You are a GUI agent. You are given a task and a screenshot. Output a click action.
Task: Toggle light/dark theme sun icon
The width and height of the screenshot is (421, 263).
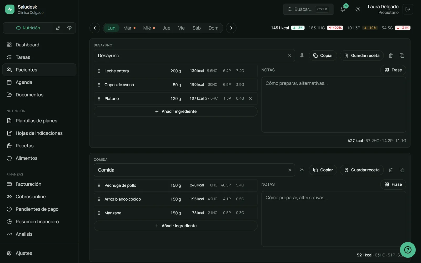tap(358, 9)
